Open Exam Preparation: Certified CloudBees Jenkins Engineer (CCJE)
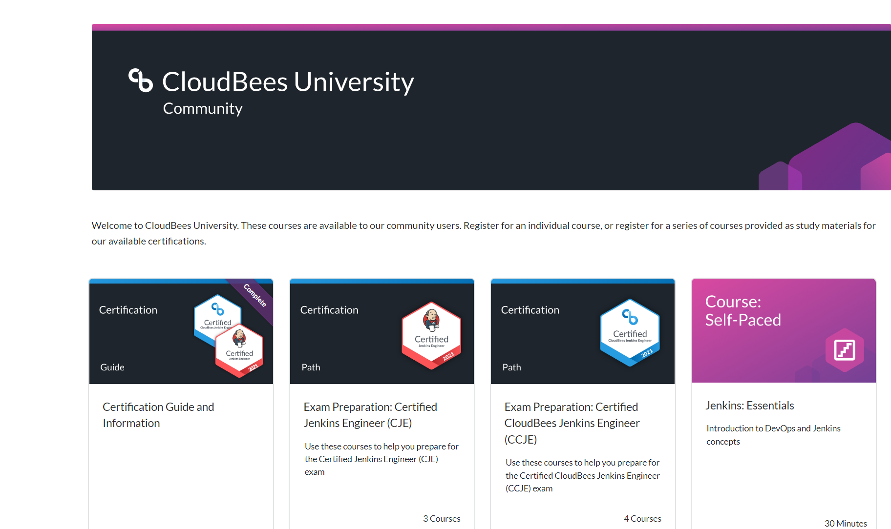 pos(572,423)
